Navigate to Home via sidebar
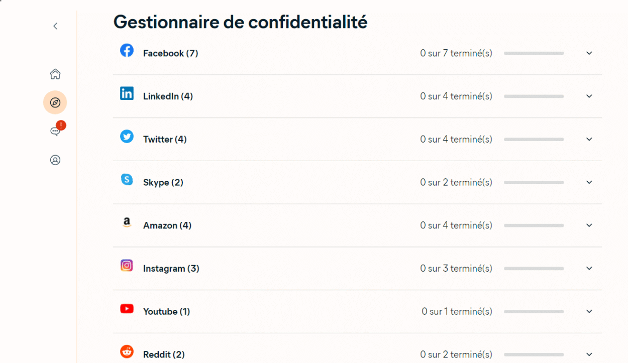 (55, 74)
